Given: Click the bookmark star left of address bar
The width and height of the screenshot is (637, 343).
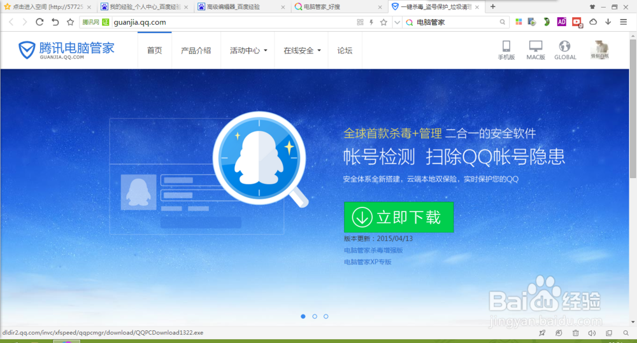Looking at the screenshot, I should point(70,22).
